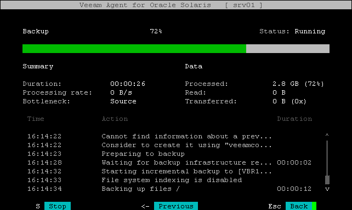Click the duration 00:00:12 for Backing up files

(294, 189)
